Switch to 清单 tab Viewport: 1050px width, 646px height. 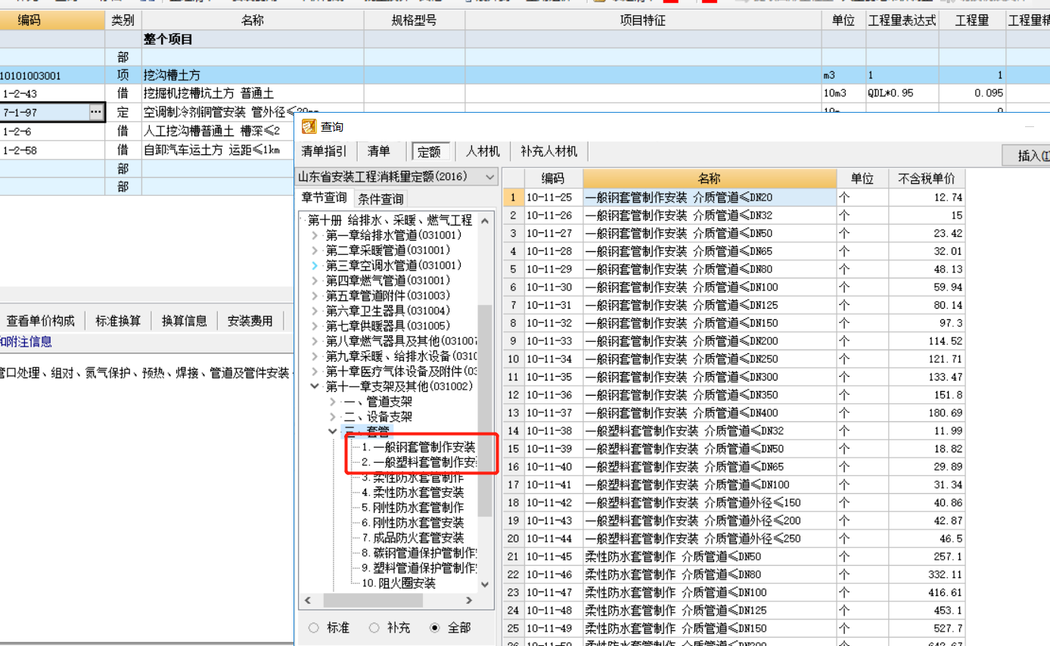click(x=379, y=151)
